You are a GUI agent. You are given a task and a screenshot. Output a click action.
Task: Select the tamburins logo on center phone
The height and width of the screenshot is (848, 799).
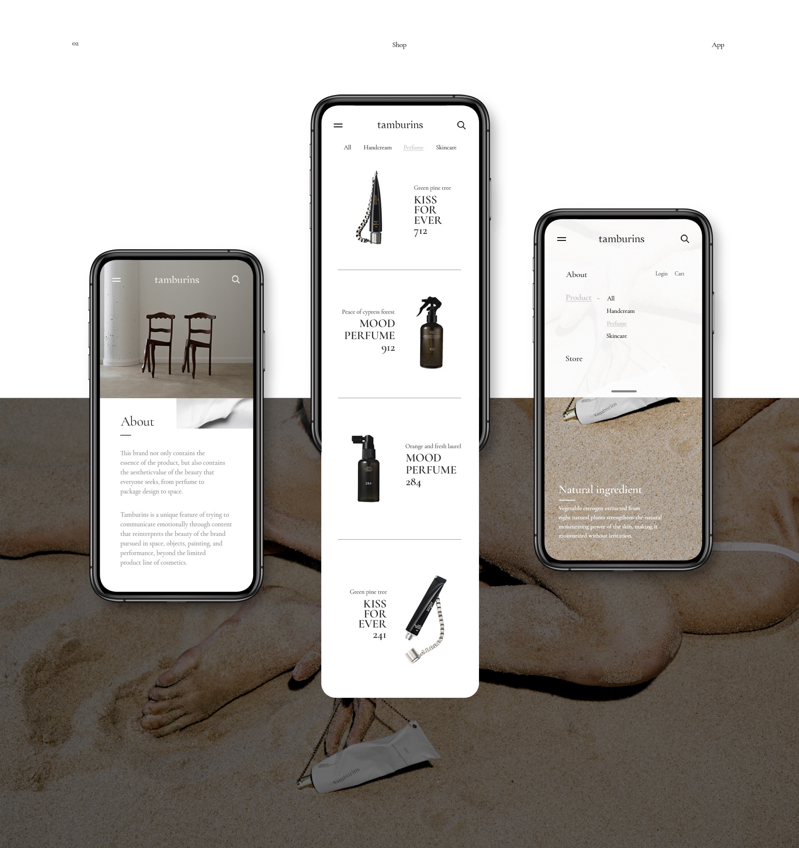399,125
